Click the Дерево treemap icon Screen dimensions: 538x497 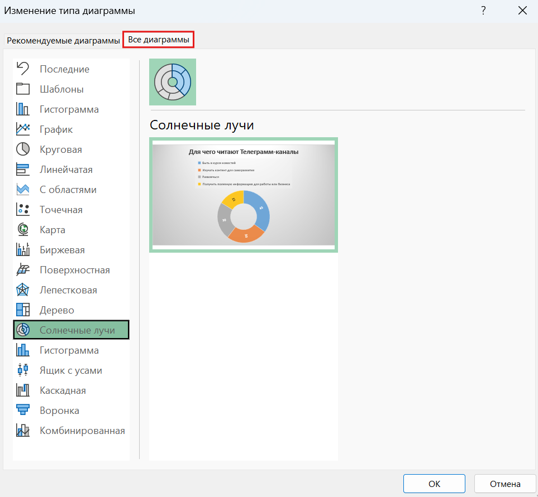pos(23,310)
